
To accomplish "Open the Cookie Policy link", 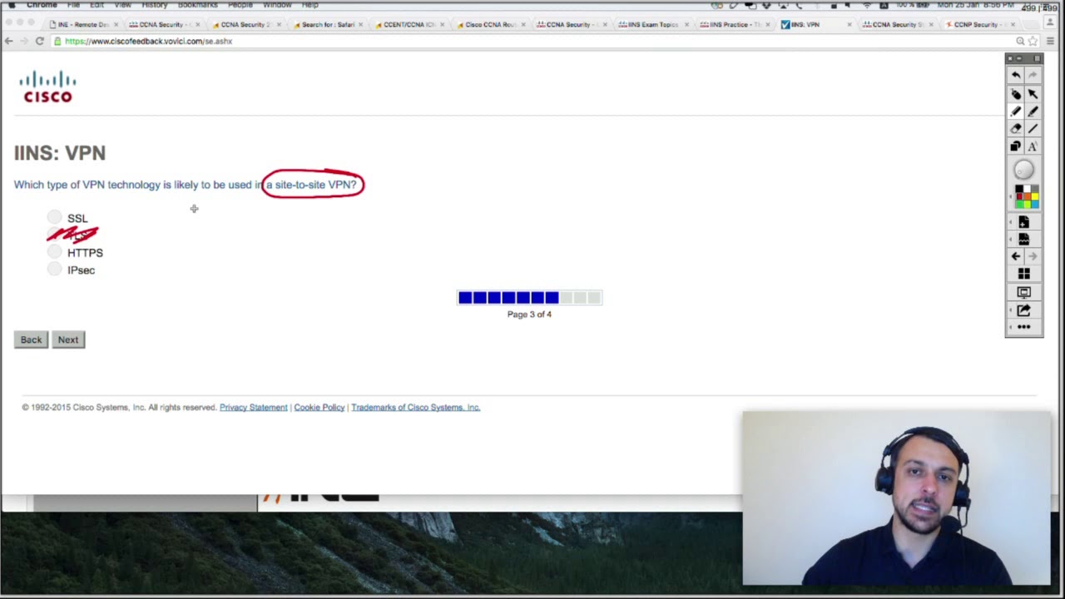I will [x=319, y=407].
